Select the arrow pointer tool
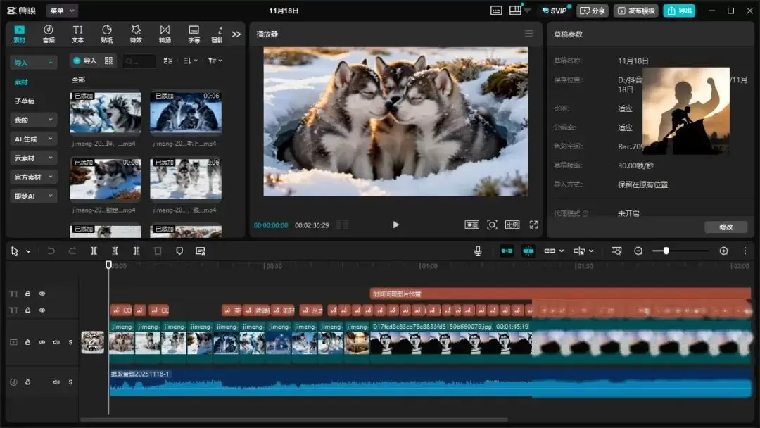This screenshot has height=428, width=760. tap(15, 251)
